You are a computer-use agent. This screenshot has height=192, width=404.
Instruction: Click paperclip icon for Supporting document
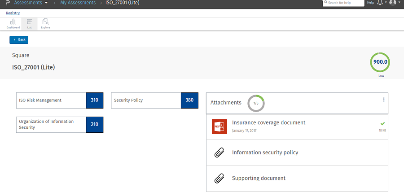click(x=219, y=178)
